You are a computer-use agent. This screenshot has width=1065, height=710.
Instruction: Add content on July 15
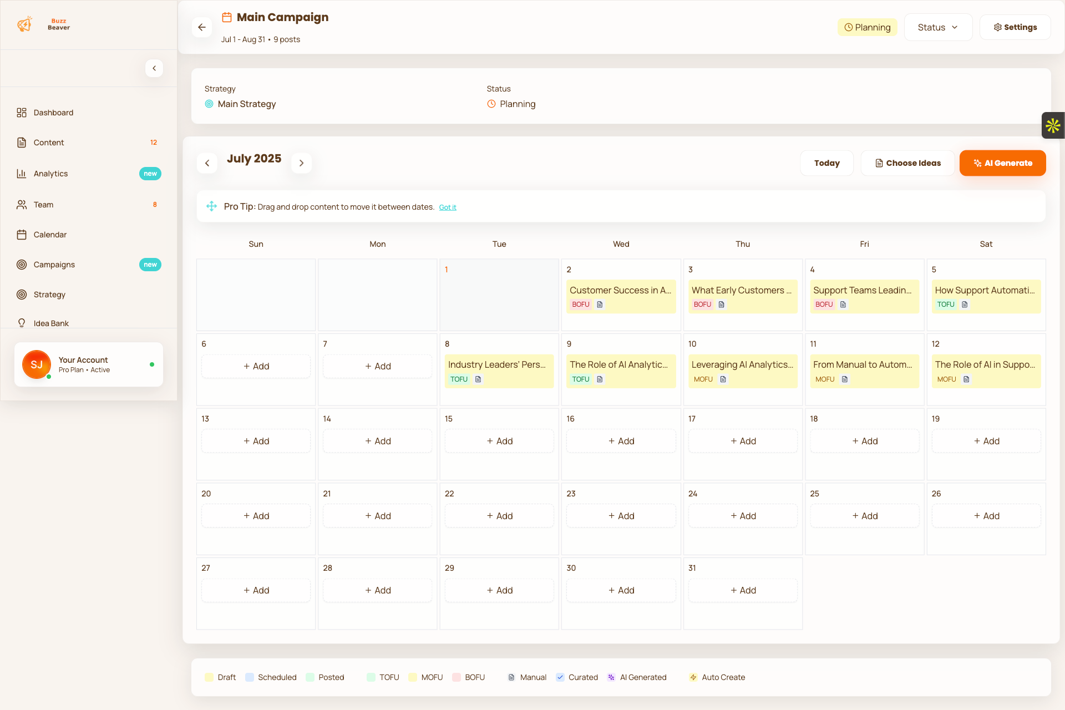[x=499, y=441]
